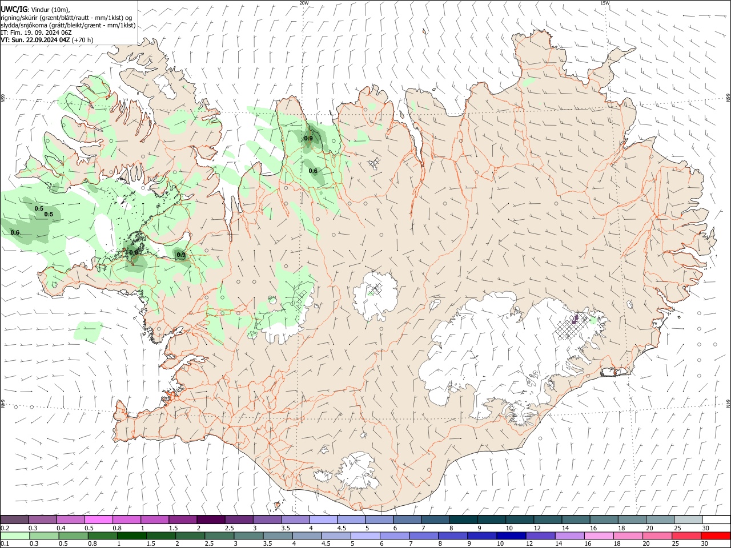
Task: Click the 'IT: Fim. 19. 09. 2024 06Z' line
Action: point(36,33)
